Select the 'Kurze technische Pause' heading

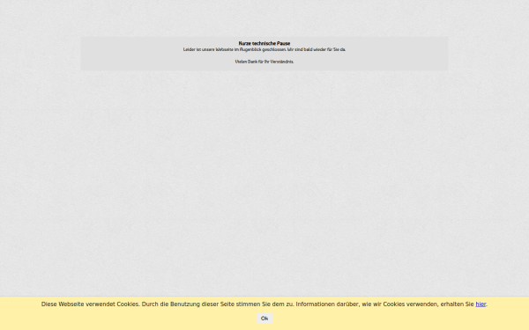pyautogui.click(x=264, y=43)
